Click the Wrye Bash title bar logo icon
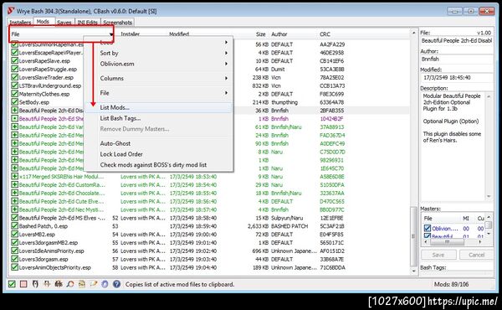This screenshot has height=310, width=502. tap(11, 11)
